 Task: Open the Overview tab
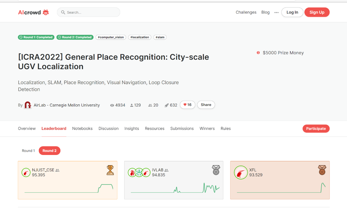[x=27, y=129]
